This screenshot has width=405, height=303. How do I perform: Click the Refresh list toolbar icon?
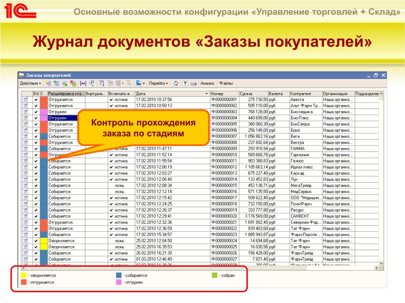click(176, 83)
